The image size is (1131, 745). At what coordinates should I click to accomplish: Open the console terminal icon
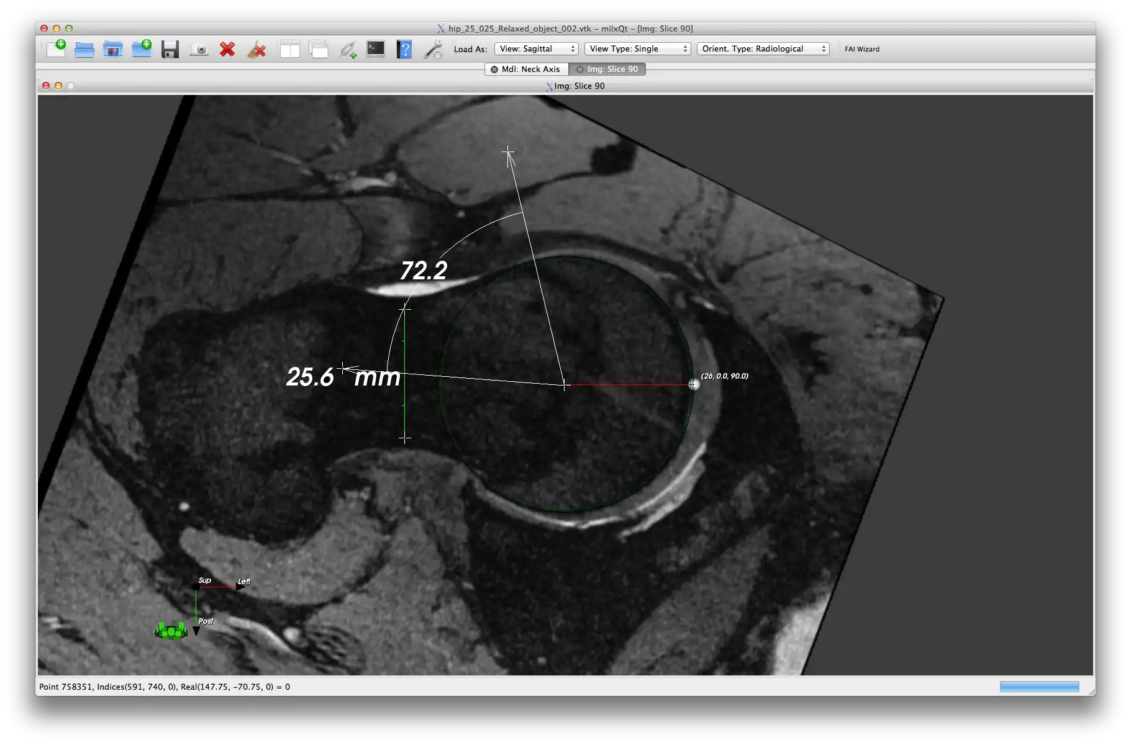pos(376,49)
